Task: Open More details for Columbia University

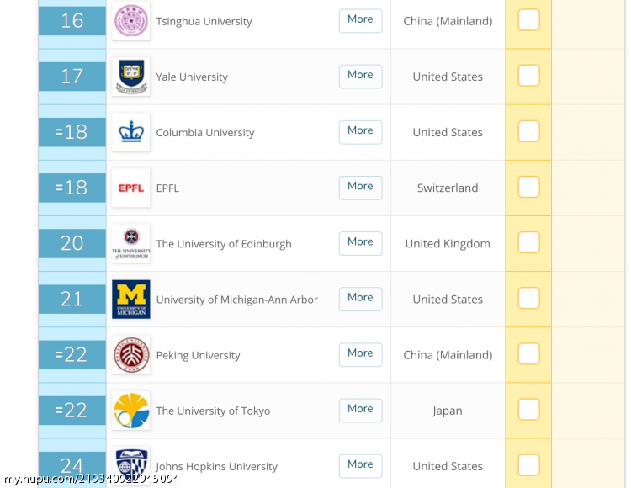Action: (360, 132)
